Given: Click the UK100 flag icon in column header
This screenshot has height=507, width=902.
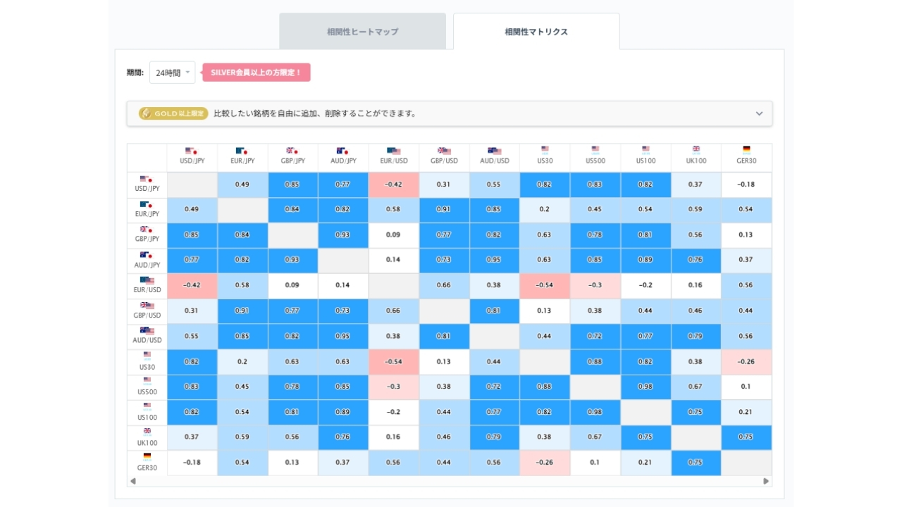Looking at the screenshot, I should (696, 149).
